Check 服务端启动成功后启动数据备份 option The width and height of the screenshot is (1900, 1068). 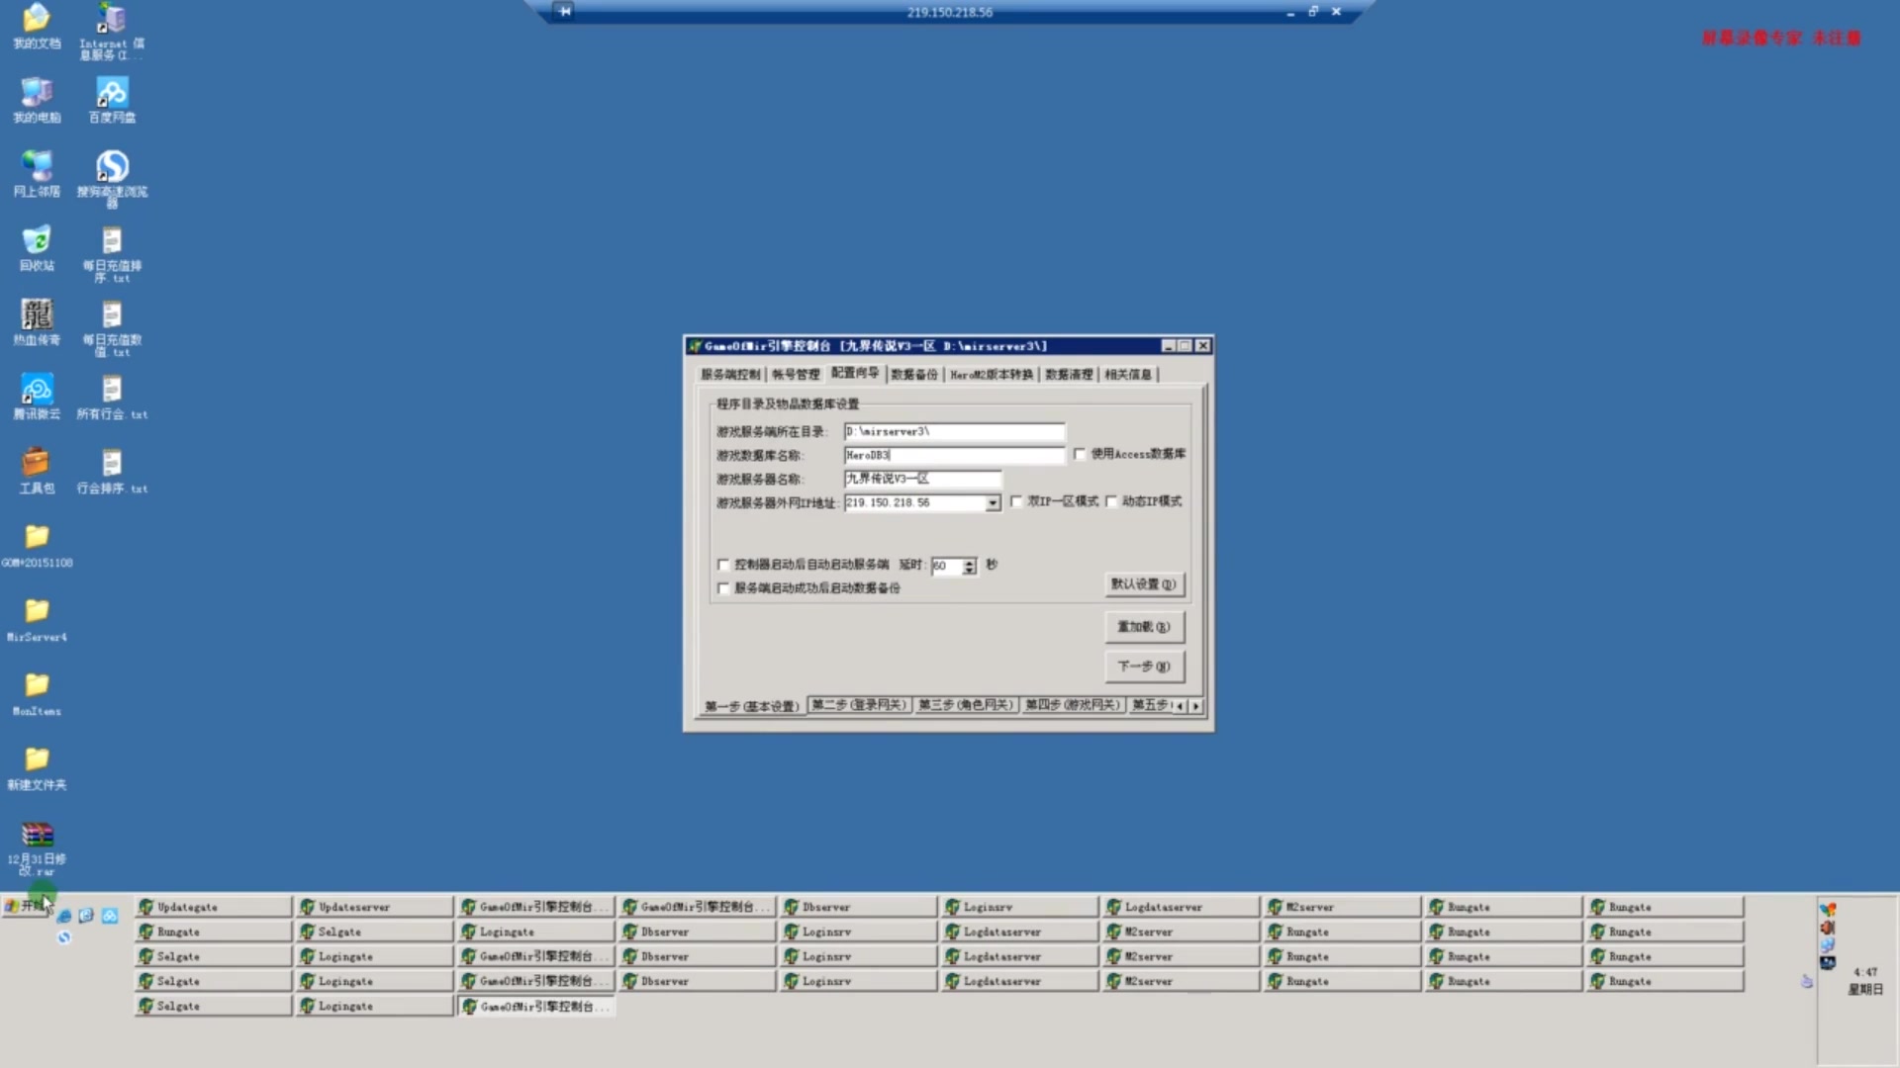pyautogui.click(x=723, y=588)
